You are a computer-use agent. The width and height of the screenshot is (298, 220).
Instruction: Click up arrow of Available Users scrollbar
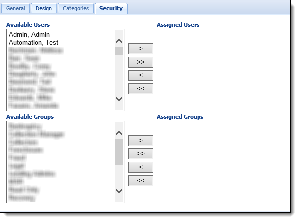(x=119, y=41)
